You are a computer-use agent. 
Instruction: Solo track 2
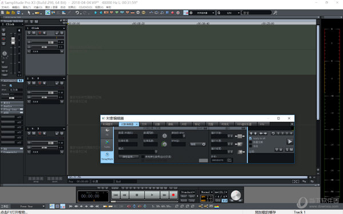coord(29,83)
